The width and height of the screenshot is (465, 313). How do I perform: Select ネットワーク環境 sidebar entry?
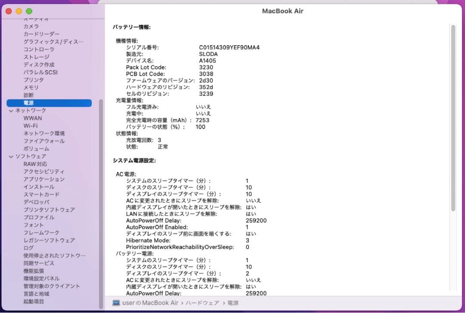[x=44, y=133]
